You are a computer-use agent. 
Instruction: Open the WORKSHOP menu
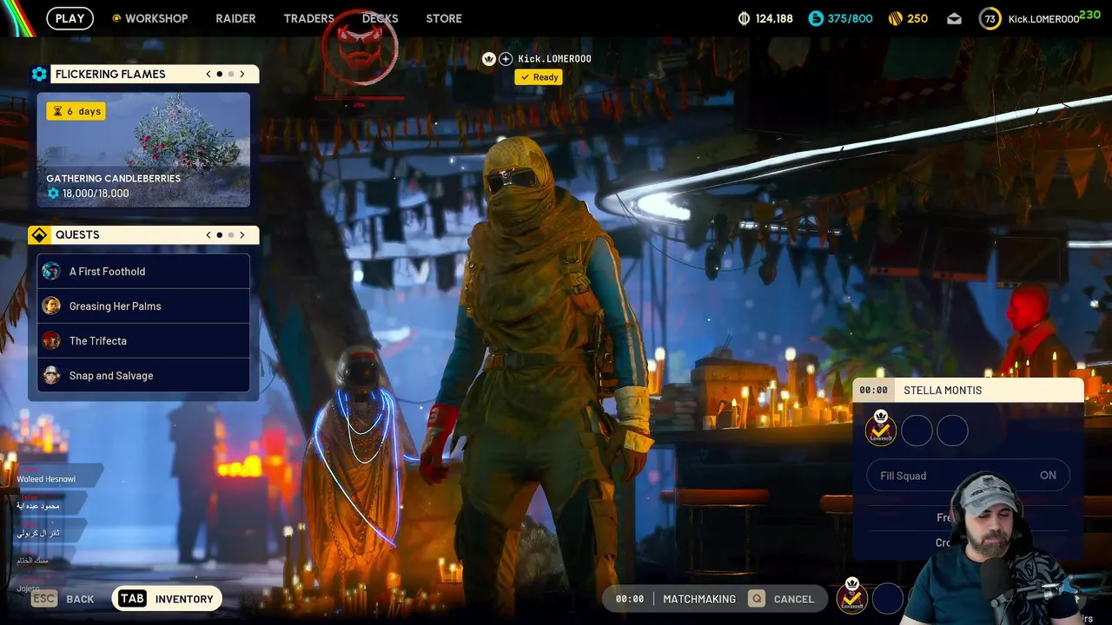click(156, 18)
